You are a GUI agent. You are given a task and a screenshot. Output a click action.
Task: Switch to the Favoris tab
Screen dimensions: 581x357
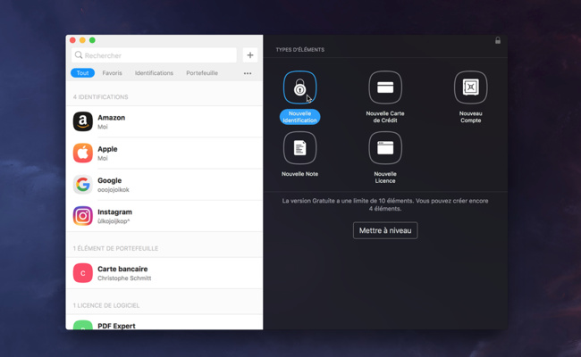112,73
